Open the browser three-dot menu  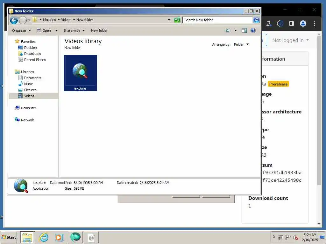point(314,24)
